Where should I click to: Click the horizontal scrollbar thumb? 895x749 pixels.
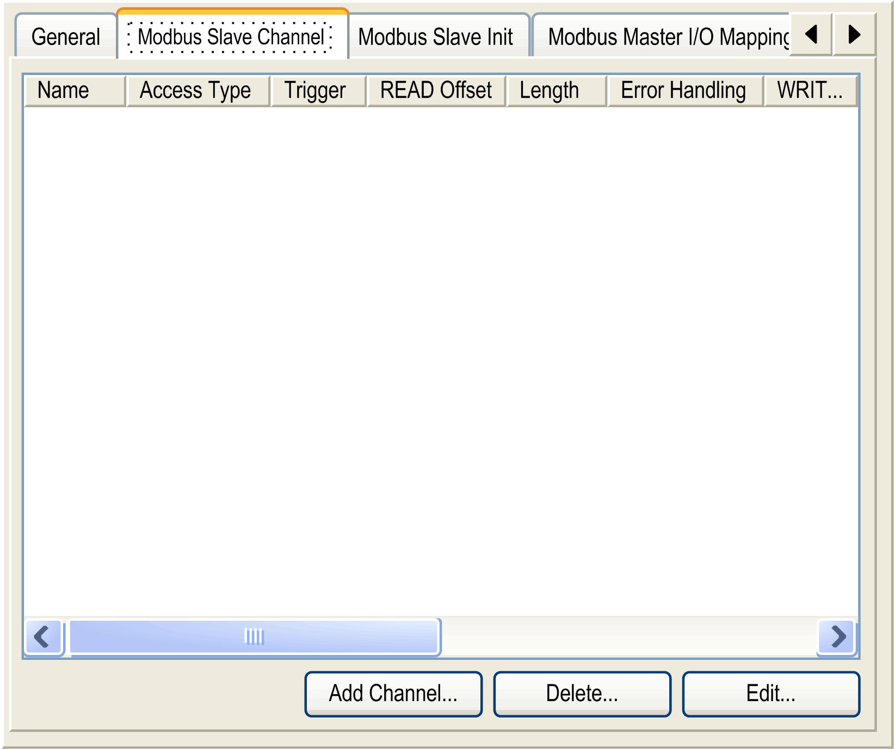coord(253,636)
